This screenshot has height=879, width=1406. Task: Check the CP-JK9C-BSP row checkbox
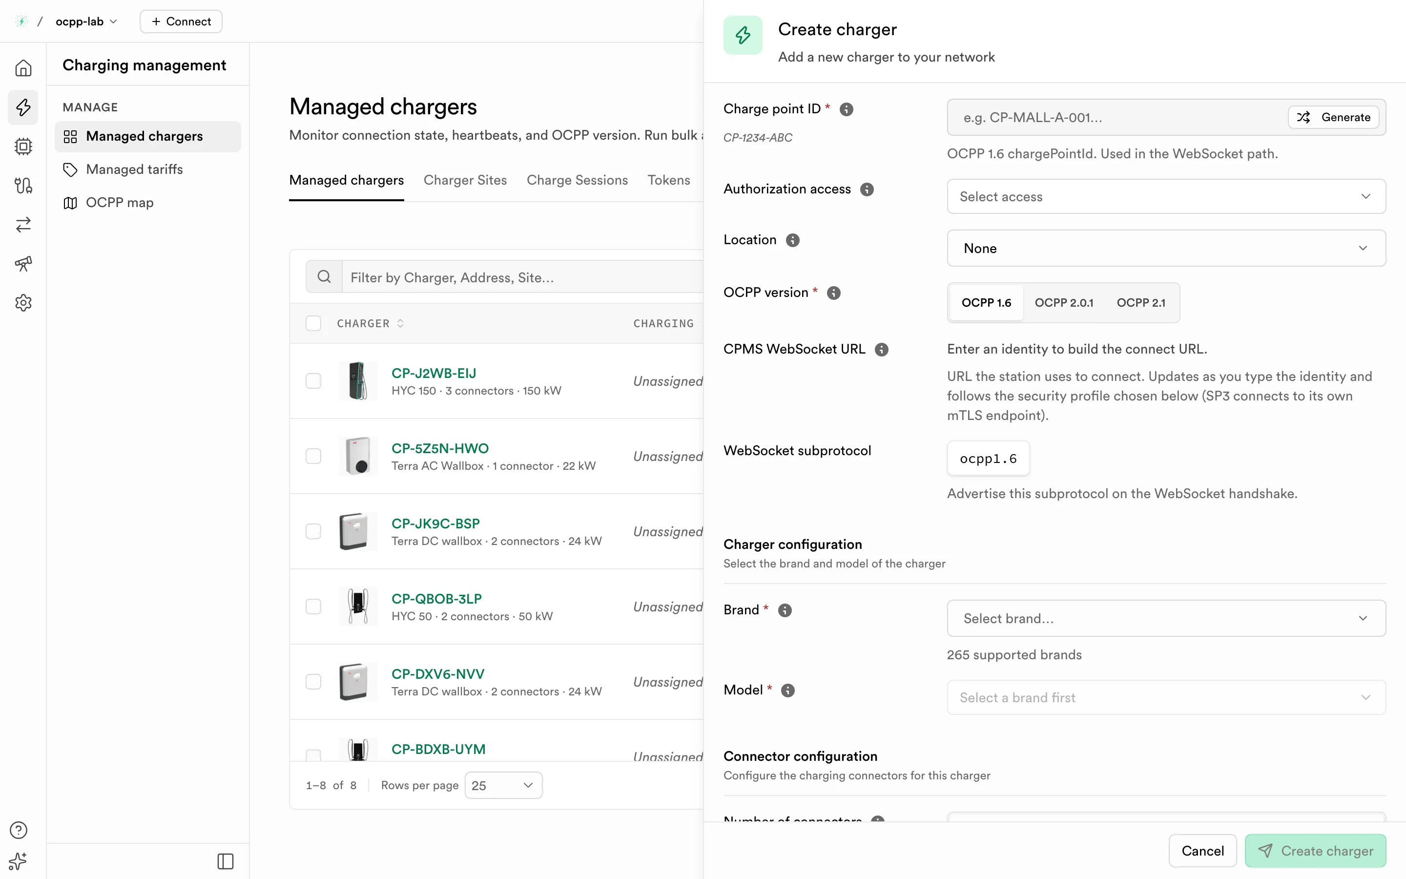(x=314, y=531)
